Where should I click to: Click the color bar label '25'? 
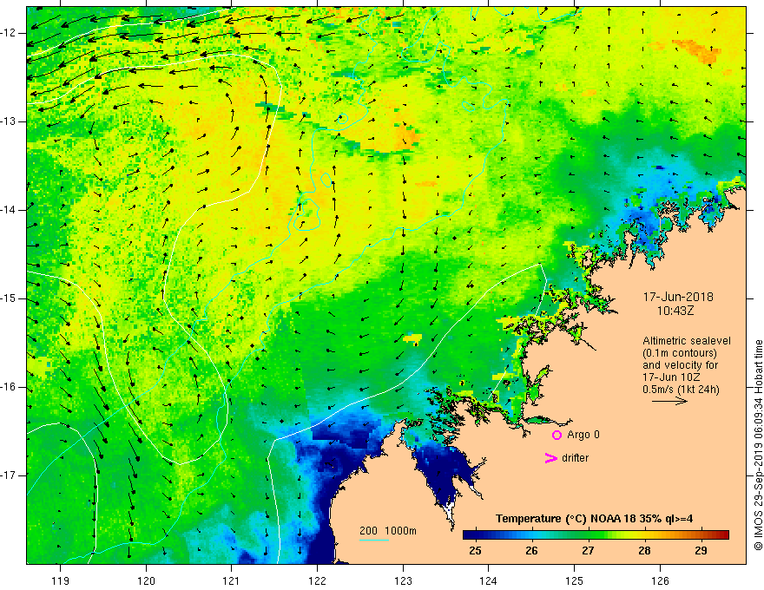[x=475, y=551]
